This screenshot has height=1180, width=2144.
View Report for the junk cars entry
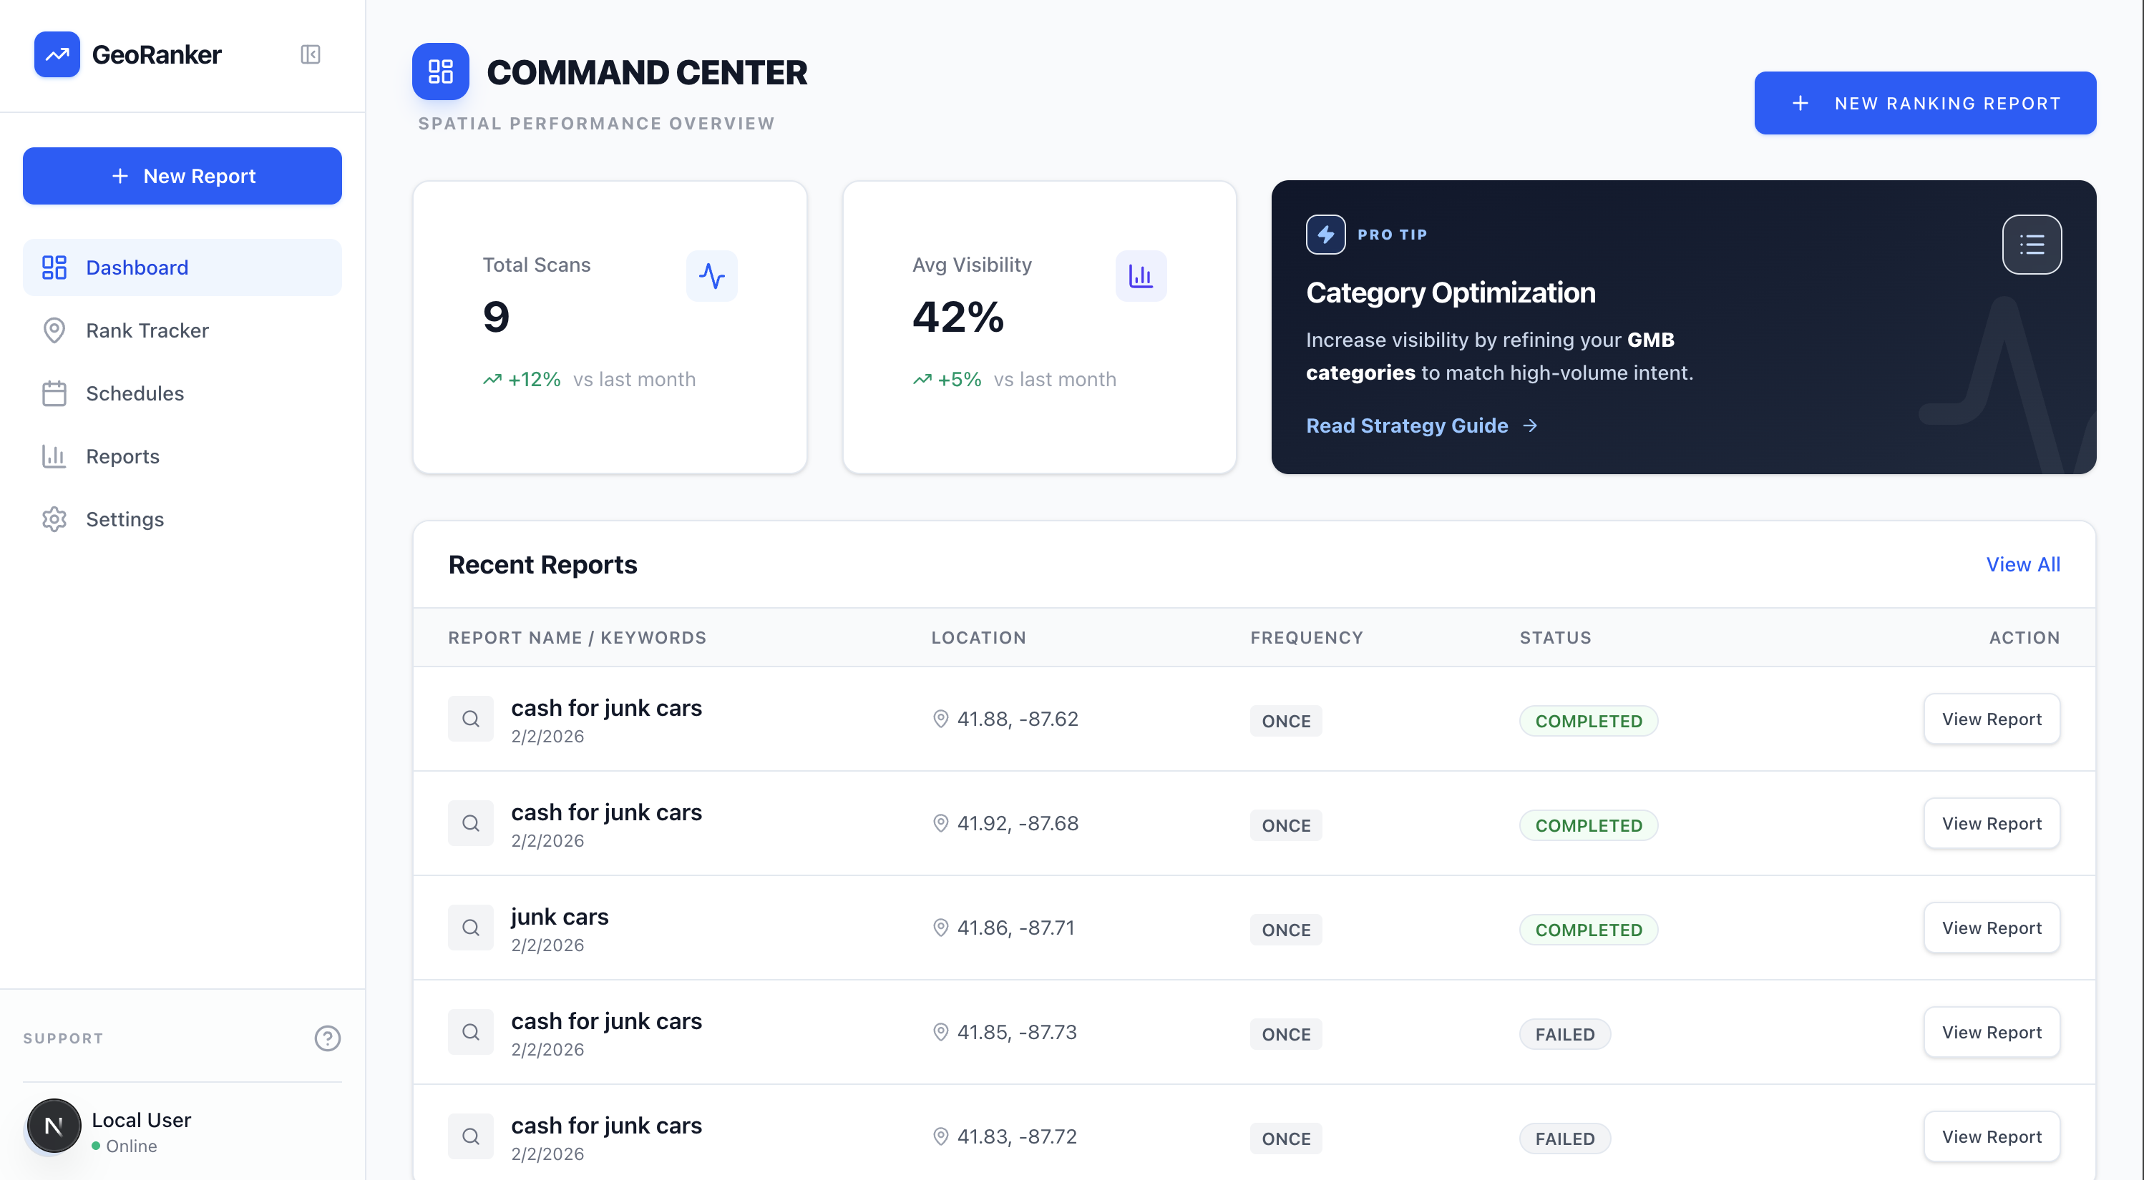click(1992, 928)
